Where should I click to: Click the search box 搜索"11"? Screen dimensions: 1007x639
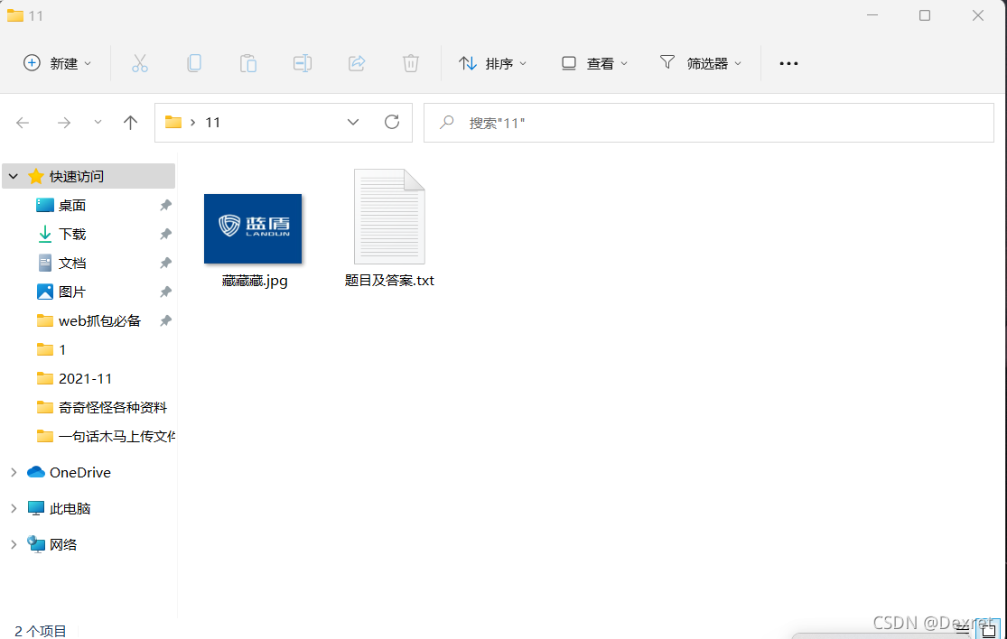pos(709,123)
